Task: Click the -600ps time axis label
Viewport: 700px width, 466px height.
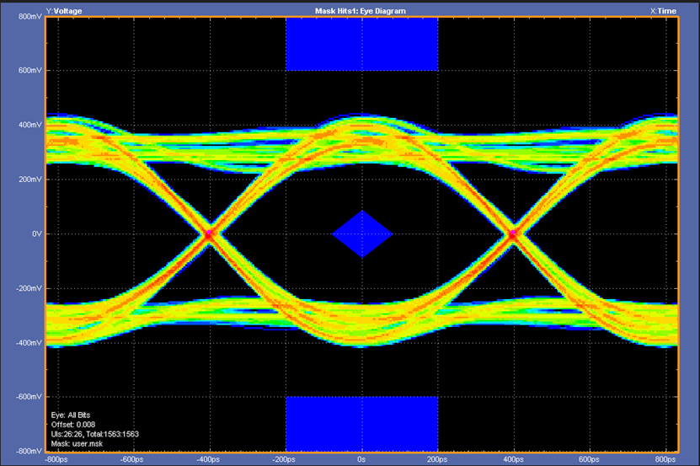Action: 132,460
